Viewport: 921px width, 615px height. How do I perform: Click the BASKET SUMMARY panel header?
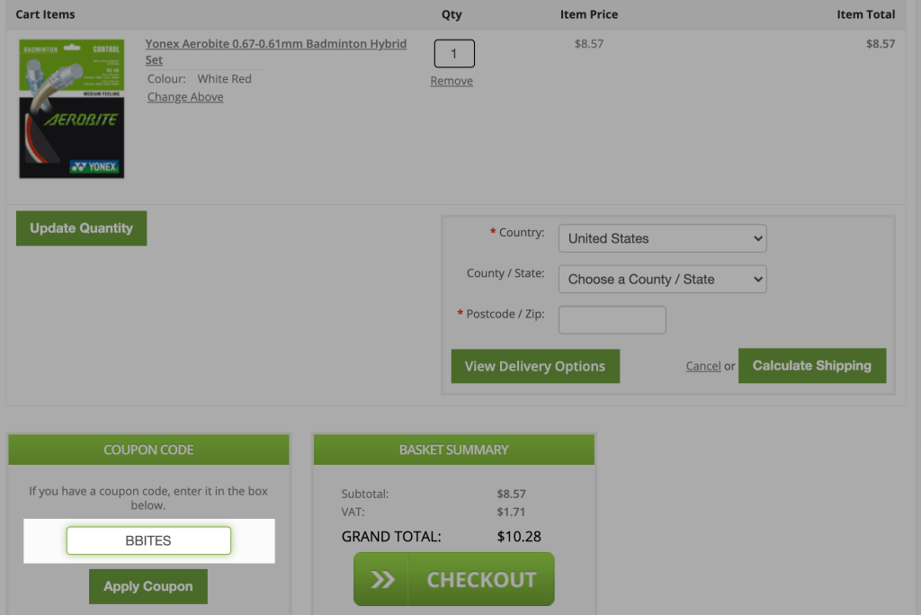pos(453,450)
